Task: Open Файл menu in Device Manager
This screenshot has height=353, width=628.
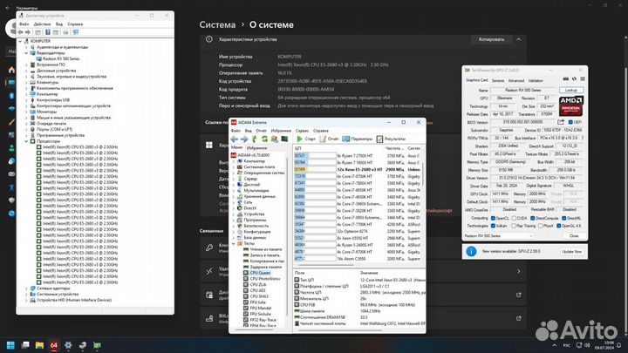Action: coord(24,24)
